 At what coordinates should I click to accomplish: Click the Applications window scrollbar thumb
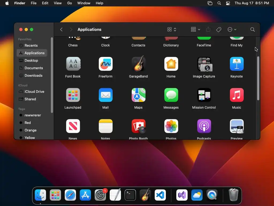[x=258, y=78]
